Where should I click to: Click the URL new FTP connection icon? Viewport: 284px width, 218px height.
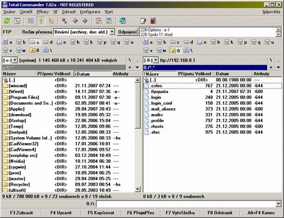[x=109, y=21]
